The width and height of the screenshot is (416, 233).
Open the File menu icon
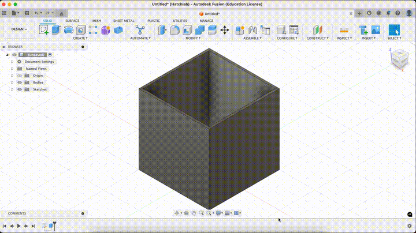click(x=15, y=13)
